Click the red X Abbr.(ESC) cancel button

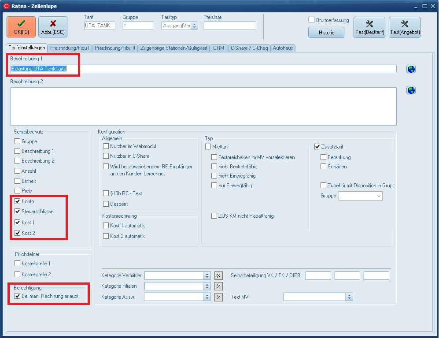tap(53, 27)
